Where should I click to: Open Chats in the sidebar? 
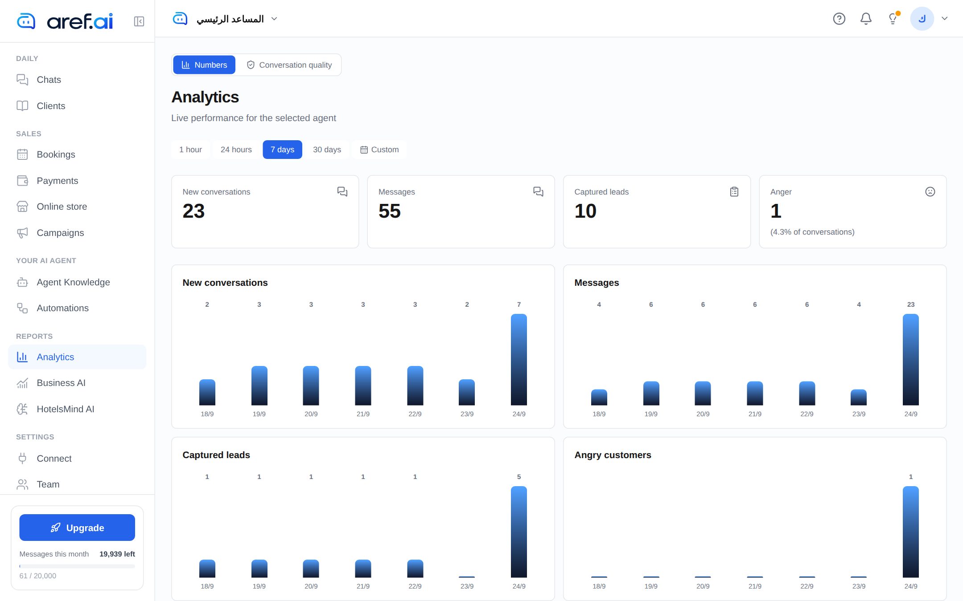coord(77,80)
